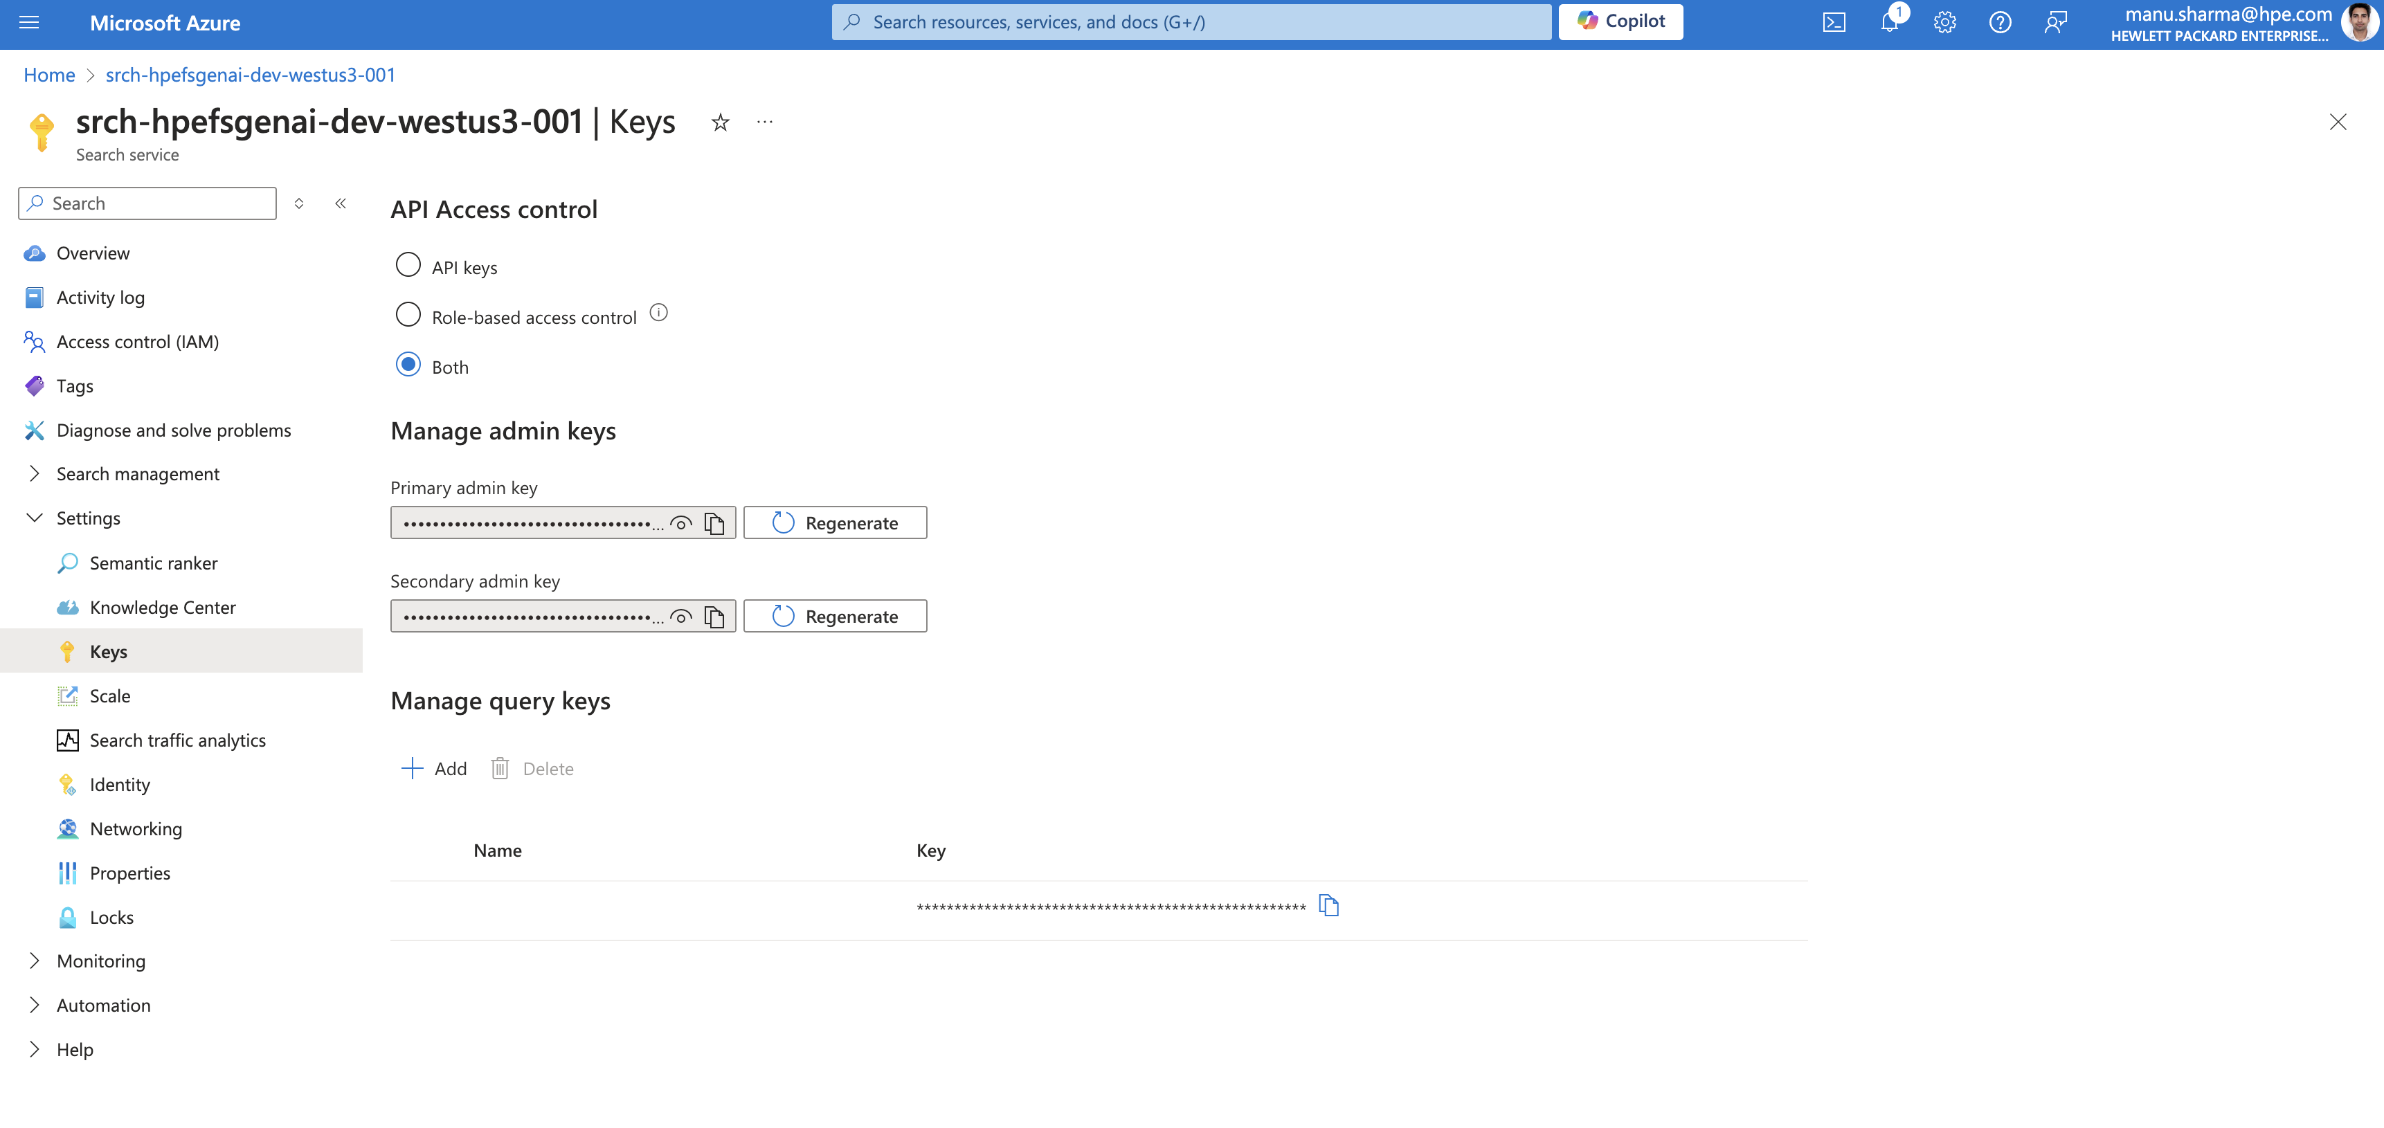2384x1128 pixels.
Task: Collapse the resource menu sidebar
Action: click(341, 203)
